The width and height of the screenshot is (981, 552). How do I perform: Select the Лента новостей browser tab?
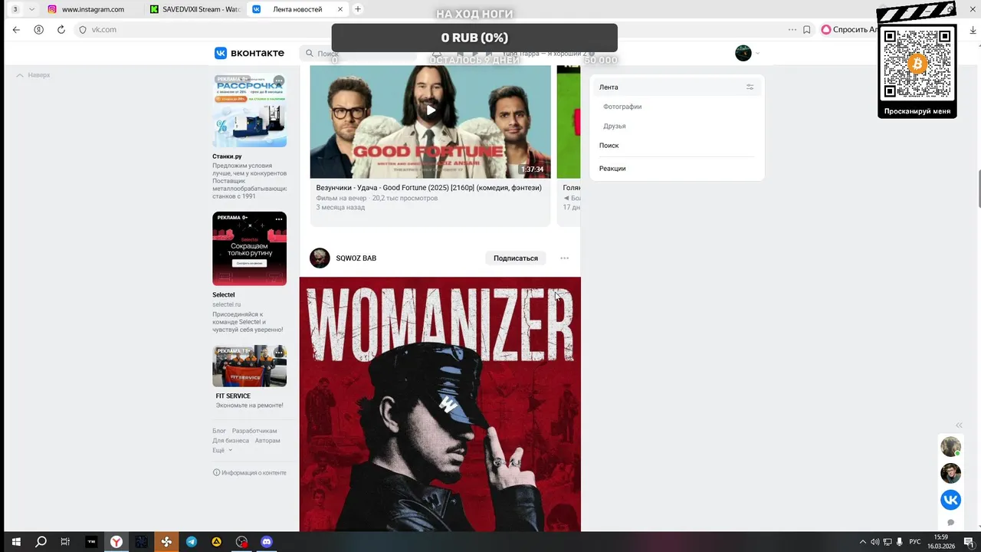297,9
